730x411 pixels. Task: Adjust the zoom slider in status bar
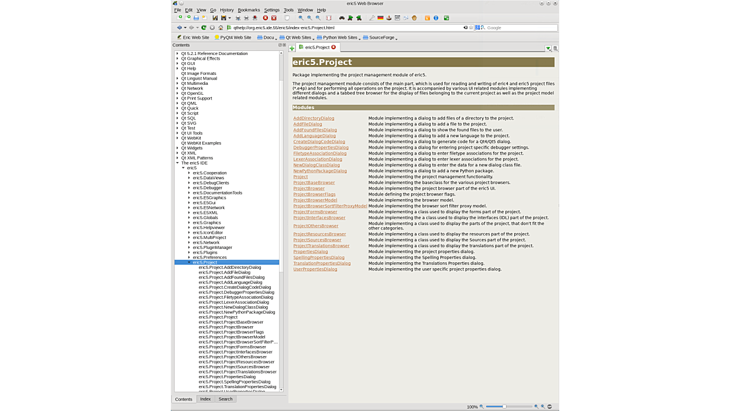pos(504,406)
